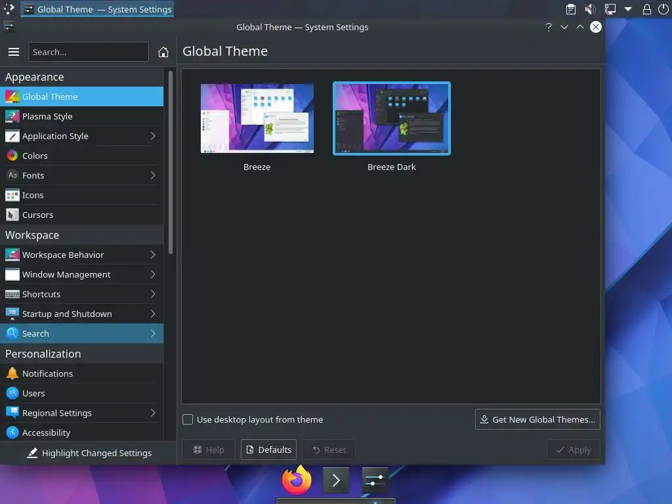Expand Fonts submenu chevron
Screen dimensions: 672x504
153,176
